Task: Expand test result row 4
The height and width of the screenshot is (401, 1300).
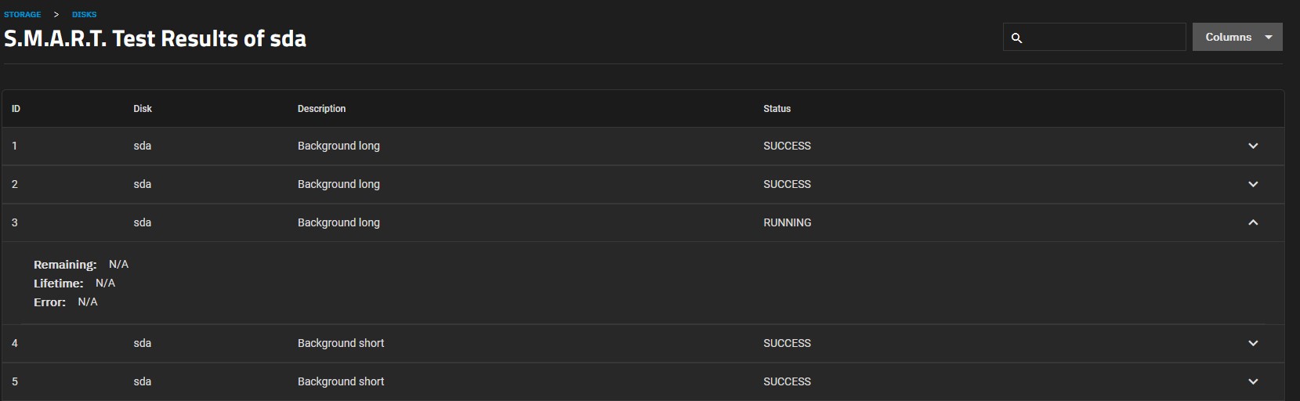Action: pos(1253,343)
